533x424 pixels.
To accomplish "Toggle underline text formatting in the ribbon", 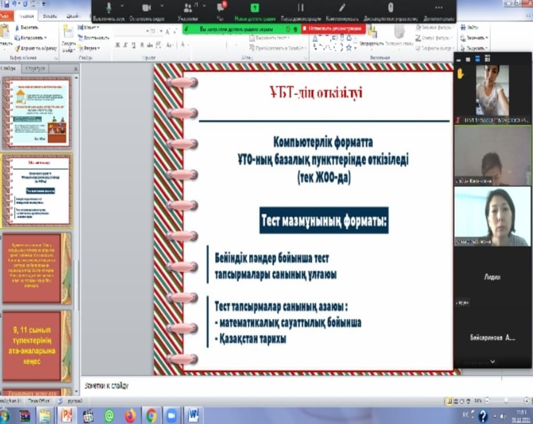I will tap(134, 45).
